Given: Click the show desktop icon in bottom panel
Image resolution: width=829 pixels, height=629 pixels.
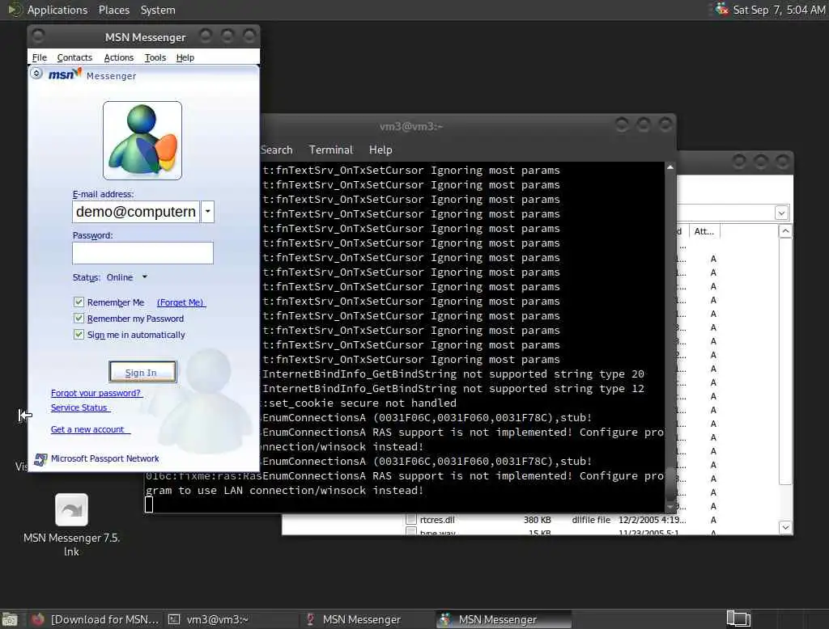Looking at the screenshot, I should 10,619.
